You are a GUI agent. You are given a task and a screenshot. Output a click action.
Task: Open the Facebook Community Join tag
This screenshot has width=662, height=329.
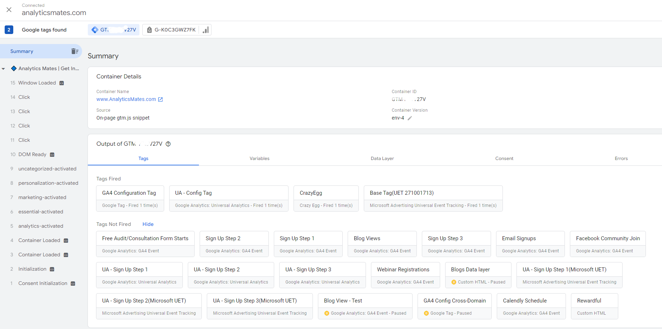pyautogui.click(x=608, y=244)
